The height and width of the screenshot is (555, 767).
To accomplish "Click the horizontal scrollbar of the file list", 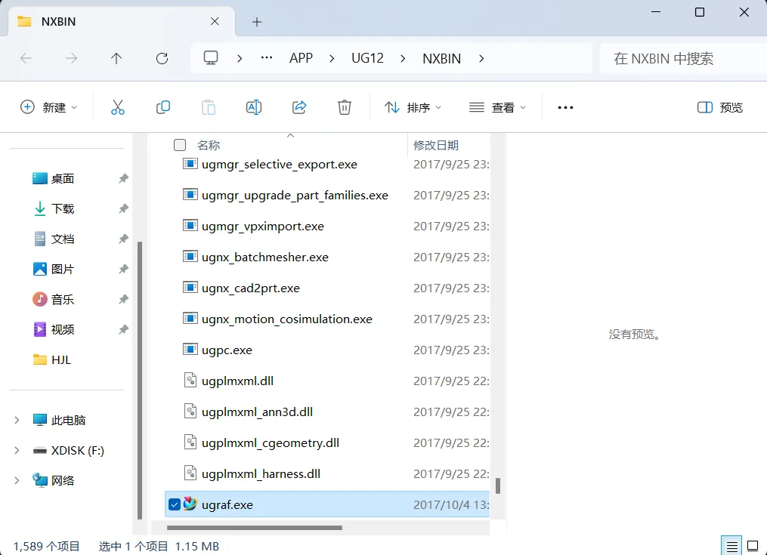I will pos(255,528).
